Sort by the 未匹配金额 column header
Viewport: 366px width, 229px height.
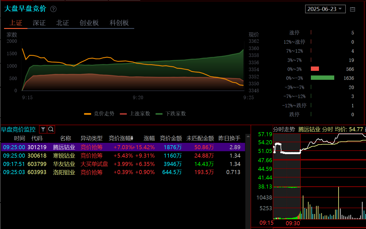pyautogui.click(x=200, y=138)
